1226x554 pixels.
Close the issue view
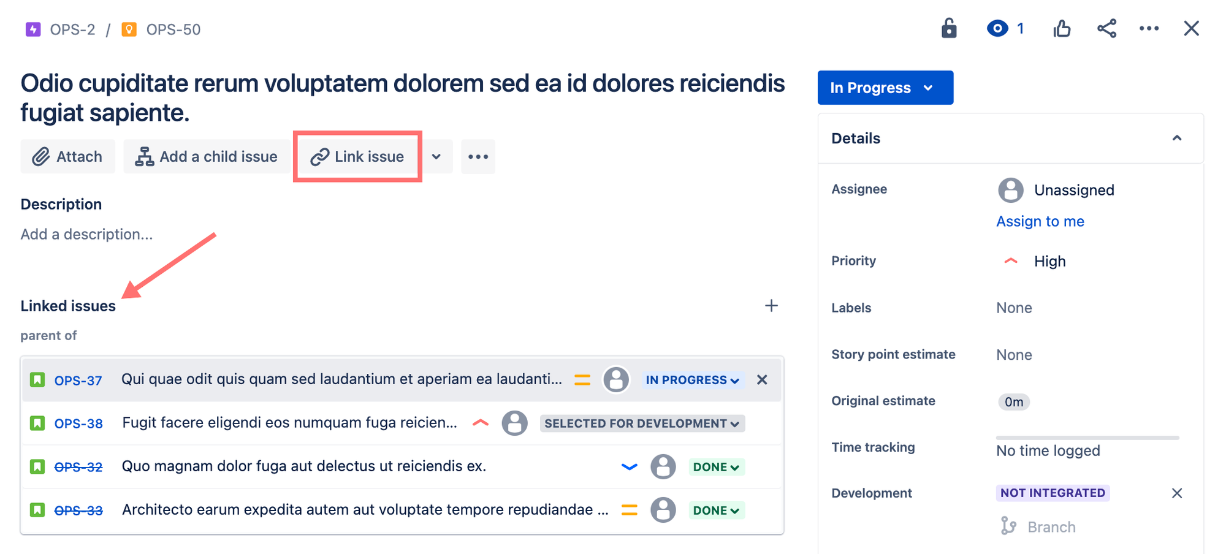coord(1191,28)
